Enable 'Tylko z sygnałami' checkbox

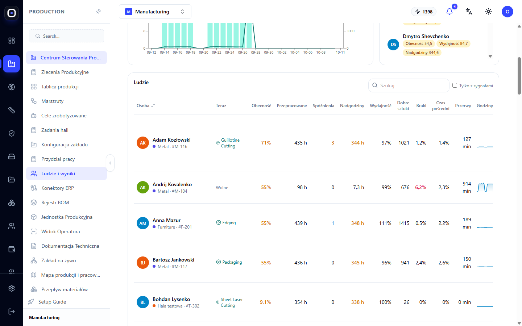[x=455, y=85]
